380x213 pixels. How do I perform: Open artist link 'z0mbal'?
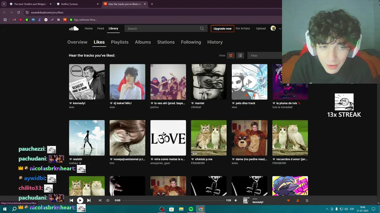tap(196, 107)
